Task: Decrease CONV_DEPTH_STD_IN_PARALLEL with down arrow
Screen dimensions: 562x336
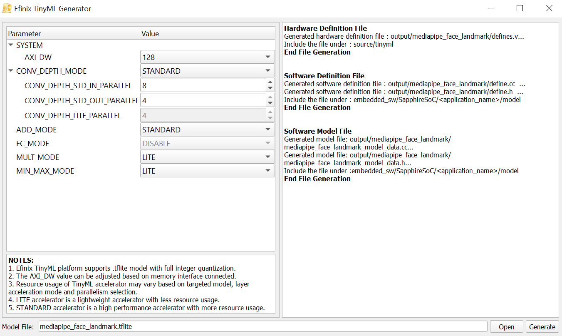Action: click(270, 88)
